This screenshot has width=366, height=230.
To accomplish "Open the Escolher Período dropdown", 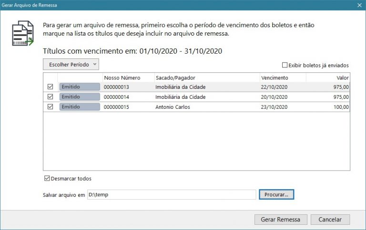I will tap(71, 64).
